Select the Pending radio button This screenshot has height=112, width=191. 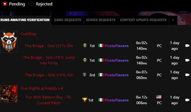point(5,4)
